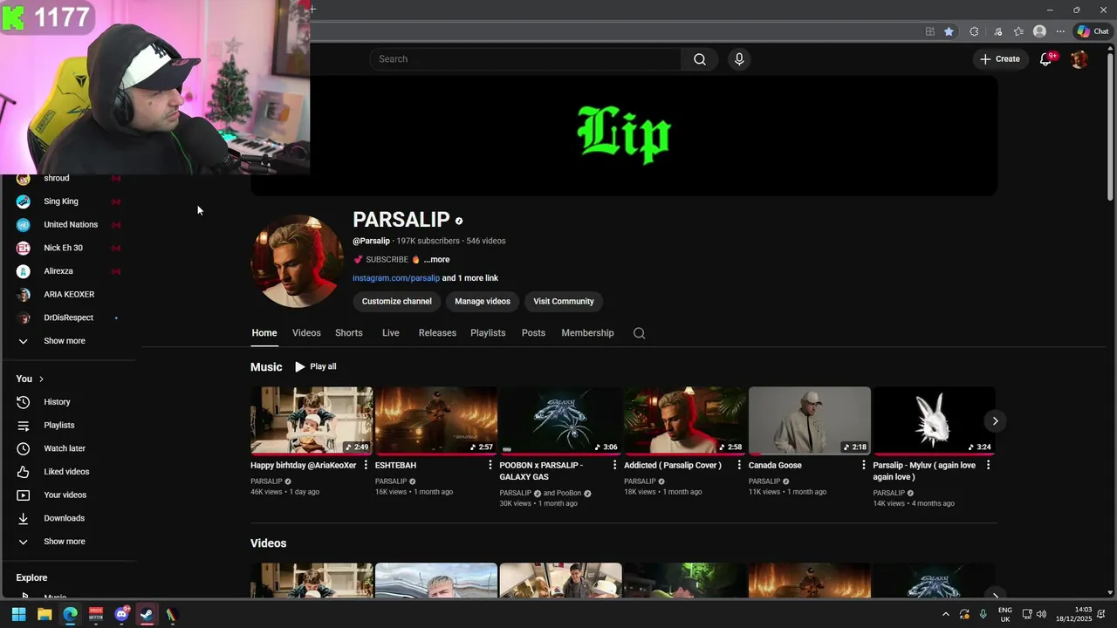
Task: Switch to the Posts channel tab
Action: [x=533, y=333]
